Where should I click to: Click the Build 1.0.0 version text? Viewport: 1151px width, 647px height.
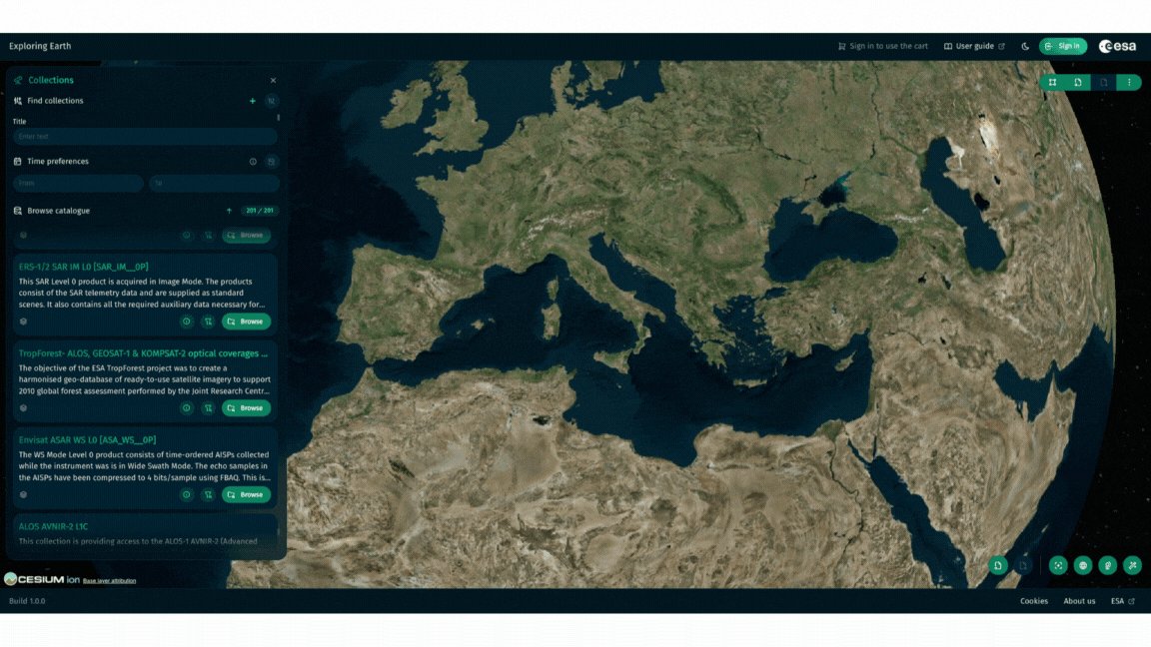click(27, 601)
